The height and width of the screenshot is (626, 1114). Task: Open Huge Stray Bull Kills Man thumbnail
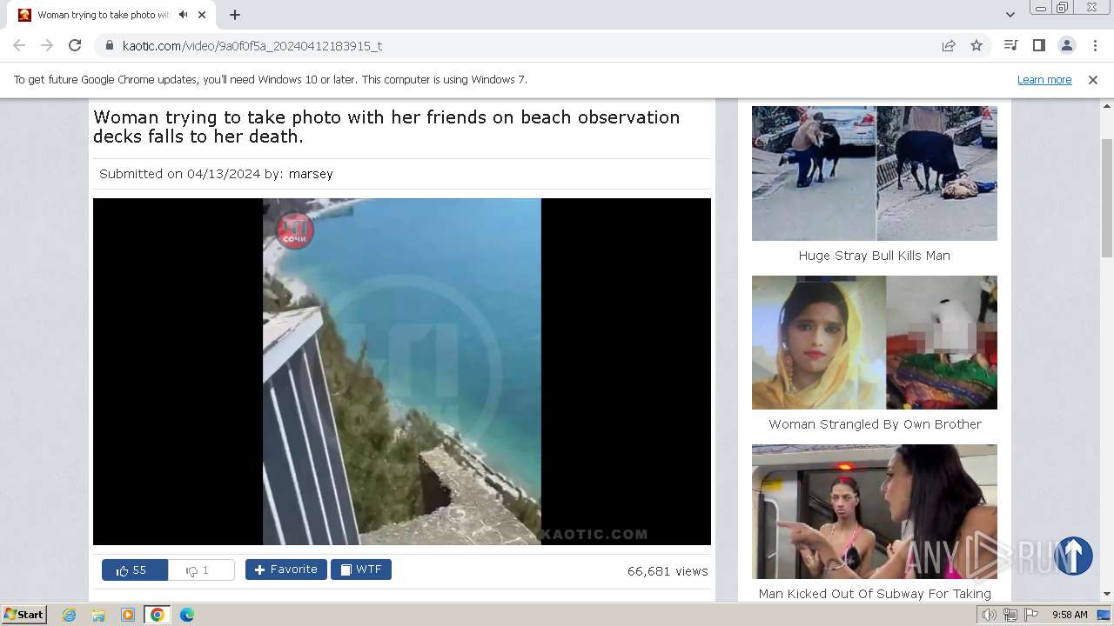click(875, 173)
